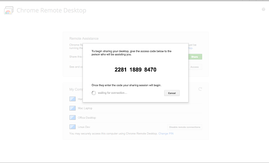Refresh the My Computers list
The image size is (269, 163).
[200, 89]
